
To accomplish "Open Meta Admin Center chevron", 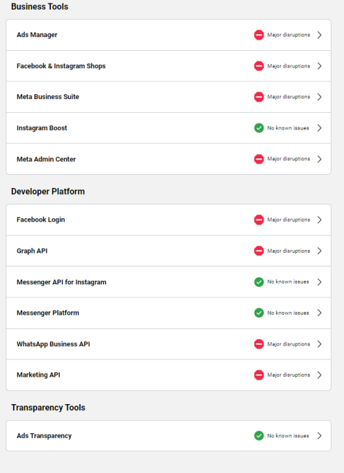I will click(320, 159).
